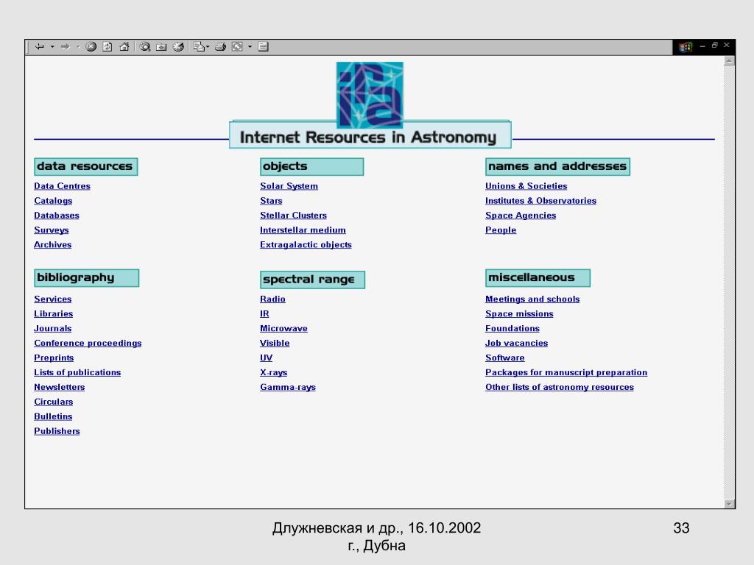
Task: Go back with the Back arrow
Action: click(40, 46)
